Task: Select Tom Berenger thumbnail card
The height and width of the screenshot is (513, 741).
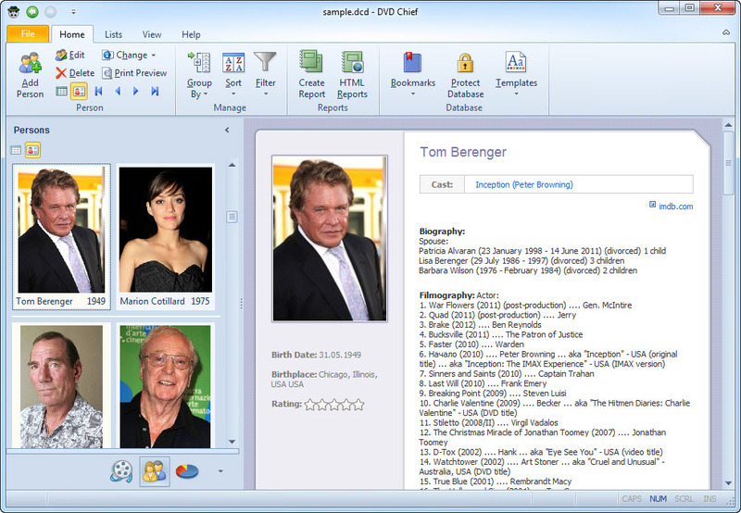Action: coord(61,237)
